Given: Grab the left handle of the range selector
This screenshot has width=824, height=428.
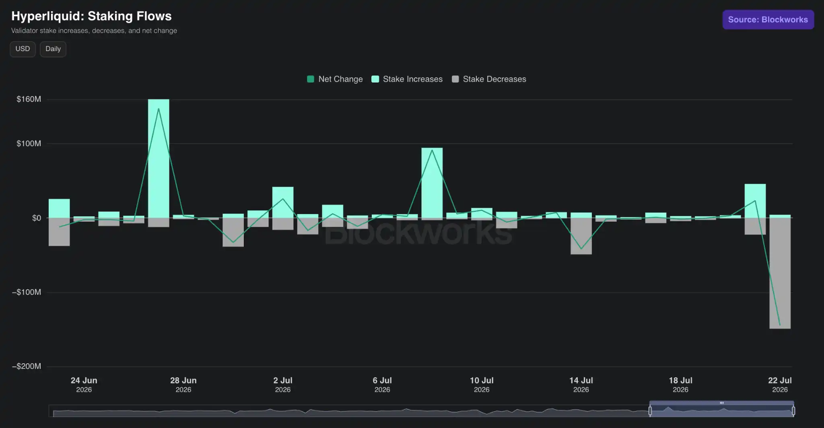Looking at the screenshot, I should [650, 411].
